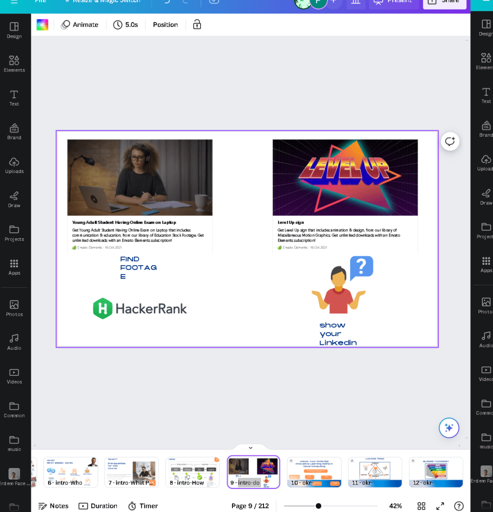This screenshot has height=512, width=493.
Task: Select page thumbnail 8 - intro-How
Action: [x=192, y=472]
